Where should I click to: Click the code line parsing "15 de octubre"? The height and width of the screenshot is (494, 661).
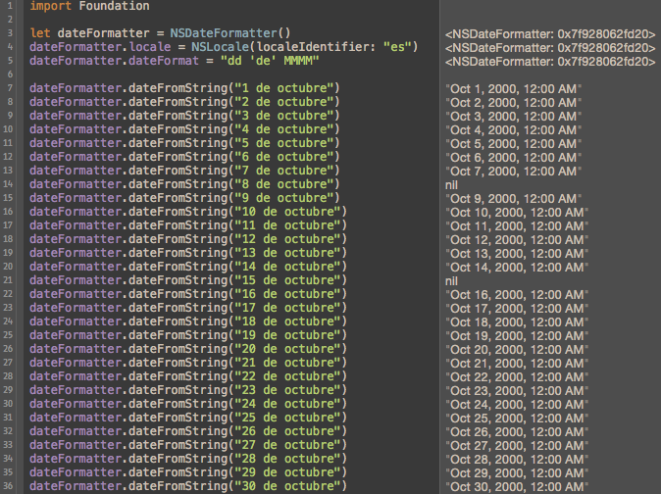[x=188, y=280]
